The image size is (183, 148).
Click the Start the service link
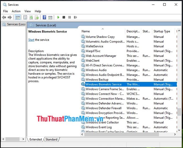[x=31, y=40]
